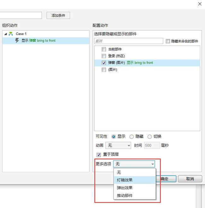Click the 添加条件 button

[58, 15]
